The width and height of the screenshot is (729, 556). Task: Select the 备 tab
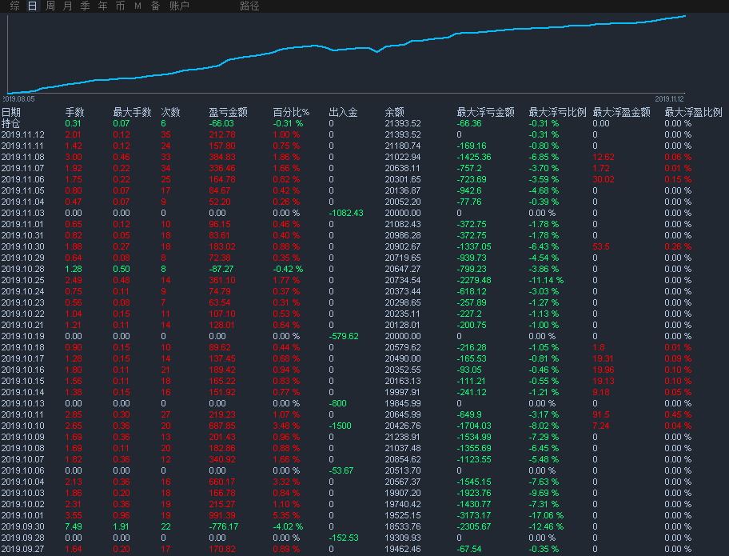point(155,6)
